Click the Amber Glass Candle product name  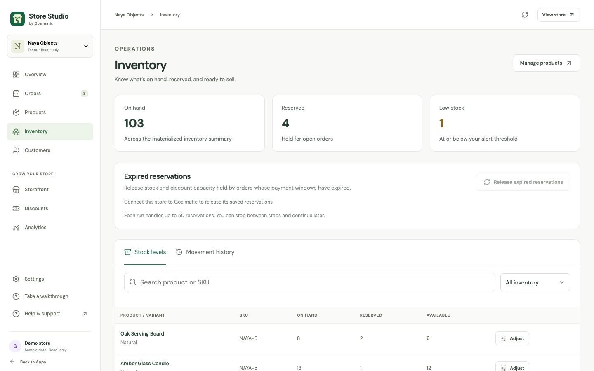point(144,364)
